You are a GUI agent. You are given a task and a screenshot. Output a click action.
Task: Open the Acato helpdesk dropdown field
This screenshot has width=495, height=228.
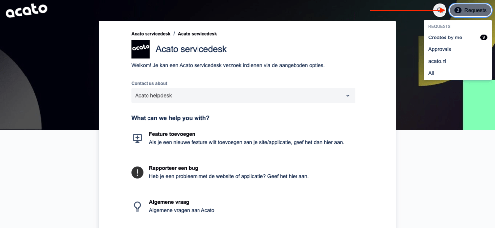(x=243, y=95)
